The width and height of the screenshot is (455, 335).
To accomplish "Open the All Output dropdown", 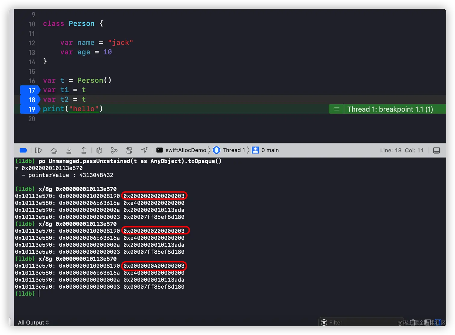I will (x=33, y=322).
